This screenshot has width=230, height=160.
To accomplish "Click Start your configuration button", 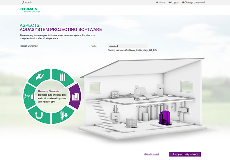I will tap(185, 154).
